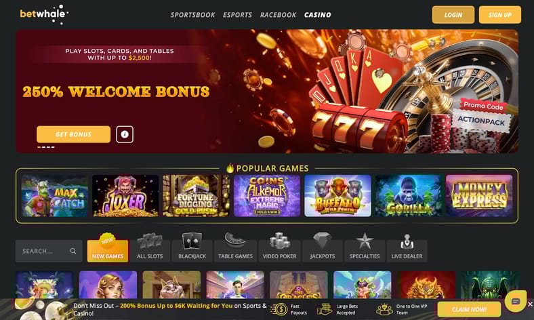This screenshot has width=534, height=320.
Task: Click the Login button
Action: pos(453,15)
